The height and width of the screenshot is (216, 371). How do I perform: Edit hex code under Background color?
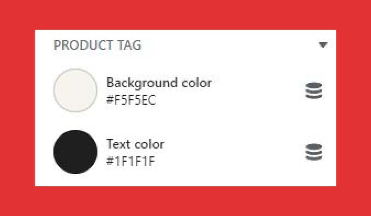[x=131, y=100]
